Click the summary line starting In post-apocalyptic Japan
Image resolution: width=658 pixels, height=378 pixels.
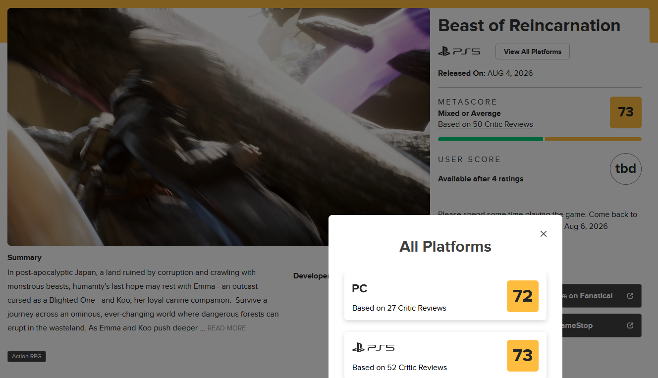click(x=132, y=272)
